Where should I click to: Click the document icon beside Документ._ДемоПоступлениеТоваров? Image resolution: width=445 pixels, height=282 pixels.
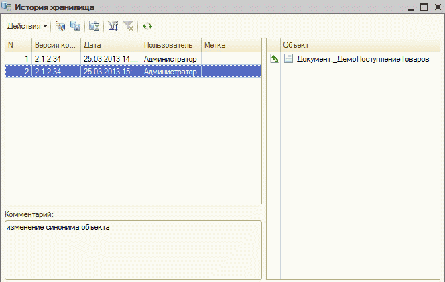[288, 59]
